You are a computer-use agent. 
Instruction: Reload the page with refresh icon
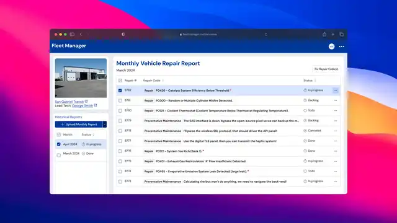[x=266, y=35]
